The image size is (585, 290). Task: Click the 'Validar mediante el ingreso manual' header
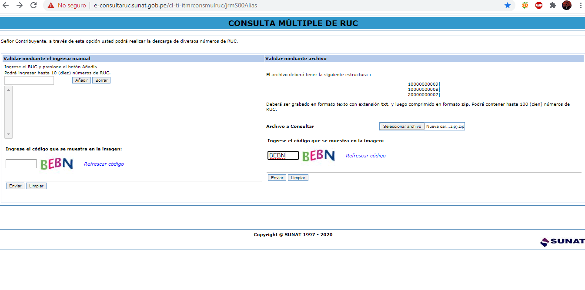(x=47, y=58)
